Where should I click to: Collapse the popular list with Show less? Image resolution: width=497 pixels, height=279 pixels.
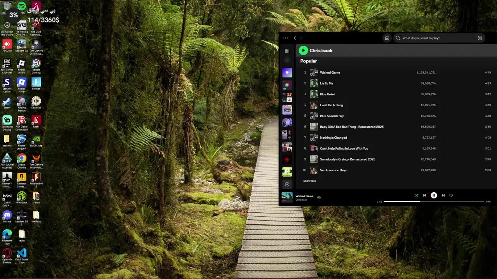tap(309, 181)
